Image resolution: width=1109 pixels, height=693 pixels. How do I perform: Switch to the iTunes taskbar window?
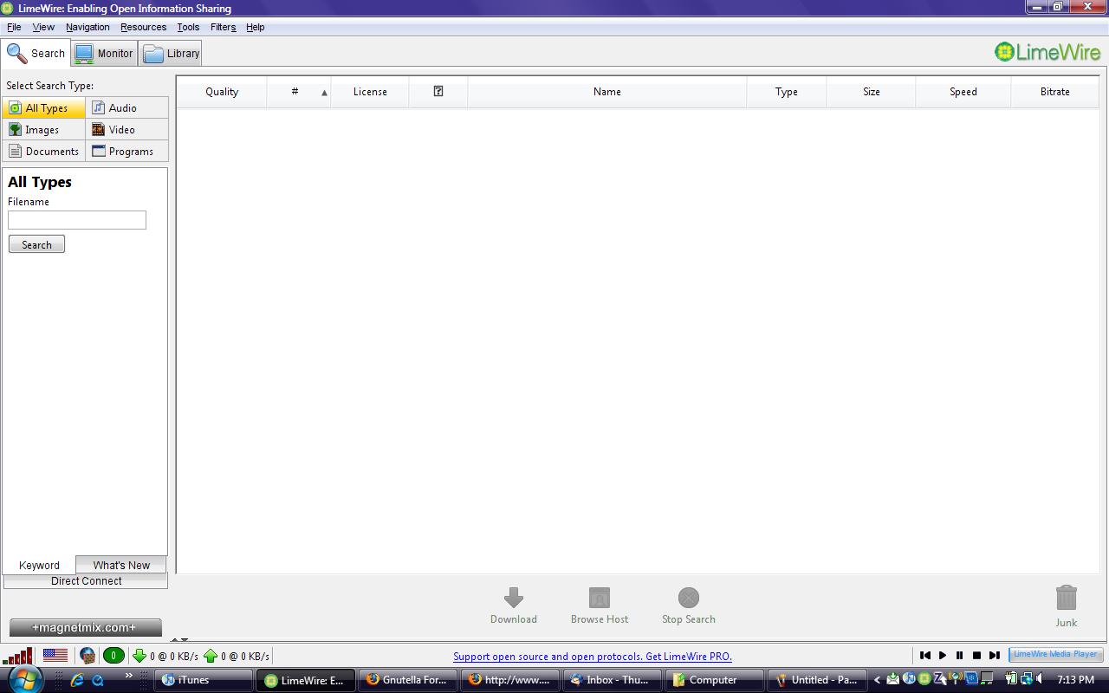pos(204,680)
